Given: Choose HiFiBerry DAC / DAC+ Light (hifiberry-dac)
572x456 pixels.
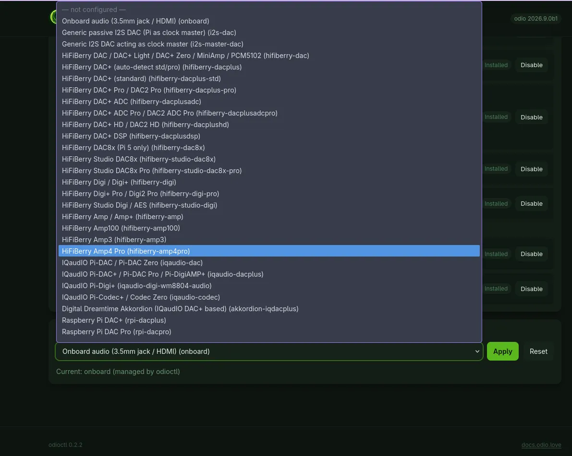Looking at the screenshot, I should [269, 56].
